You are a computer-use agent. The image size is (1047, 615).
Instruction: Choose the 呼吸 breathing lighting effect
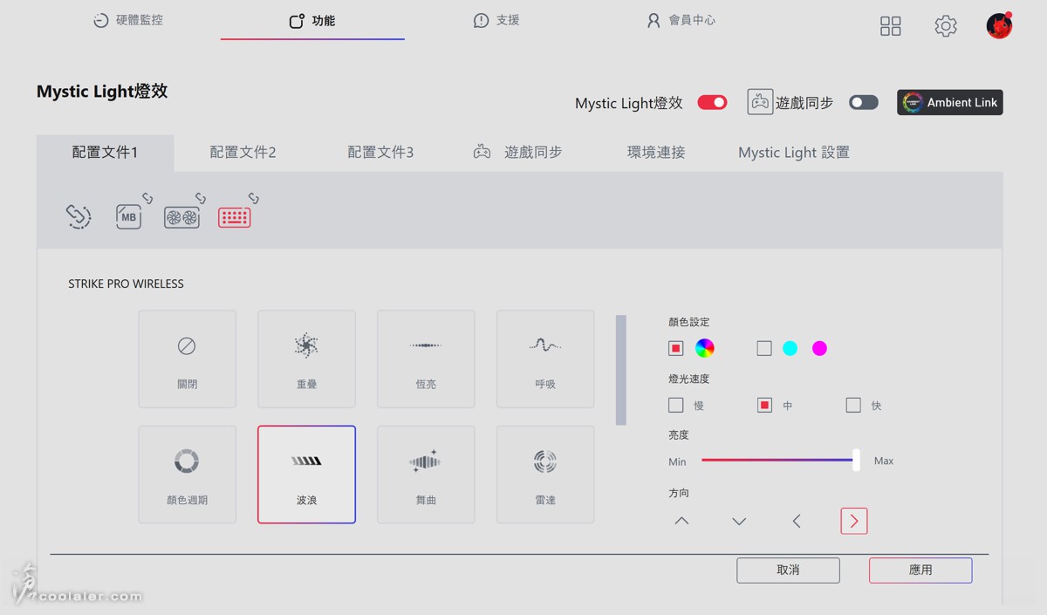[545, 359]
